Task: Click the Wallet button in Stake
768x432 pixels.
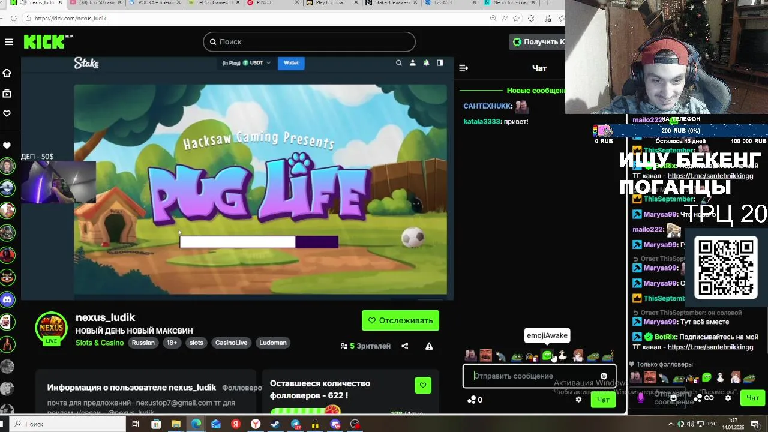Action: [x=291, y=62]
